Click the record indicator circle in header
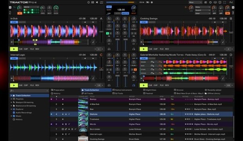The height and width of the screenshot is (141, 243). point(152,2)
